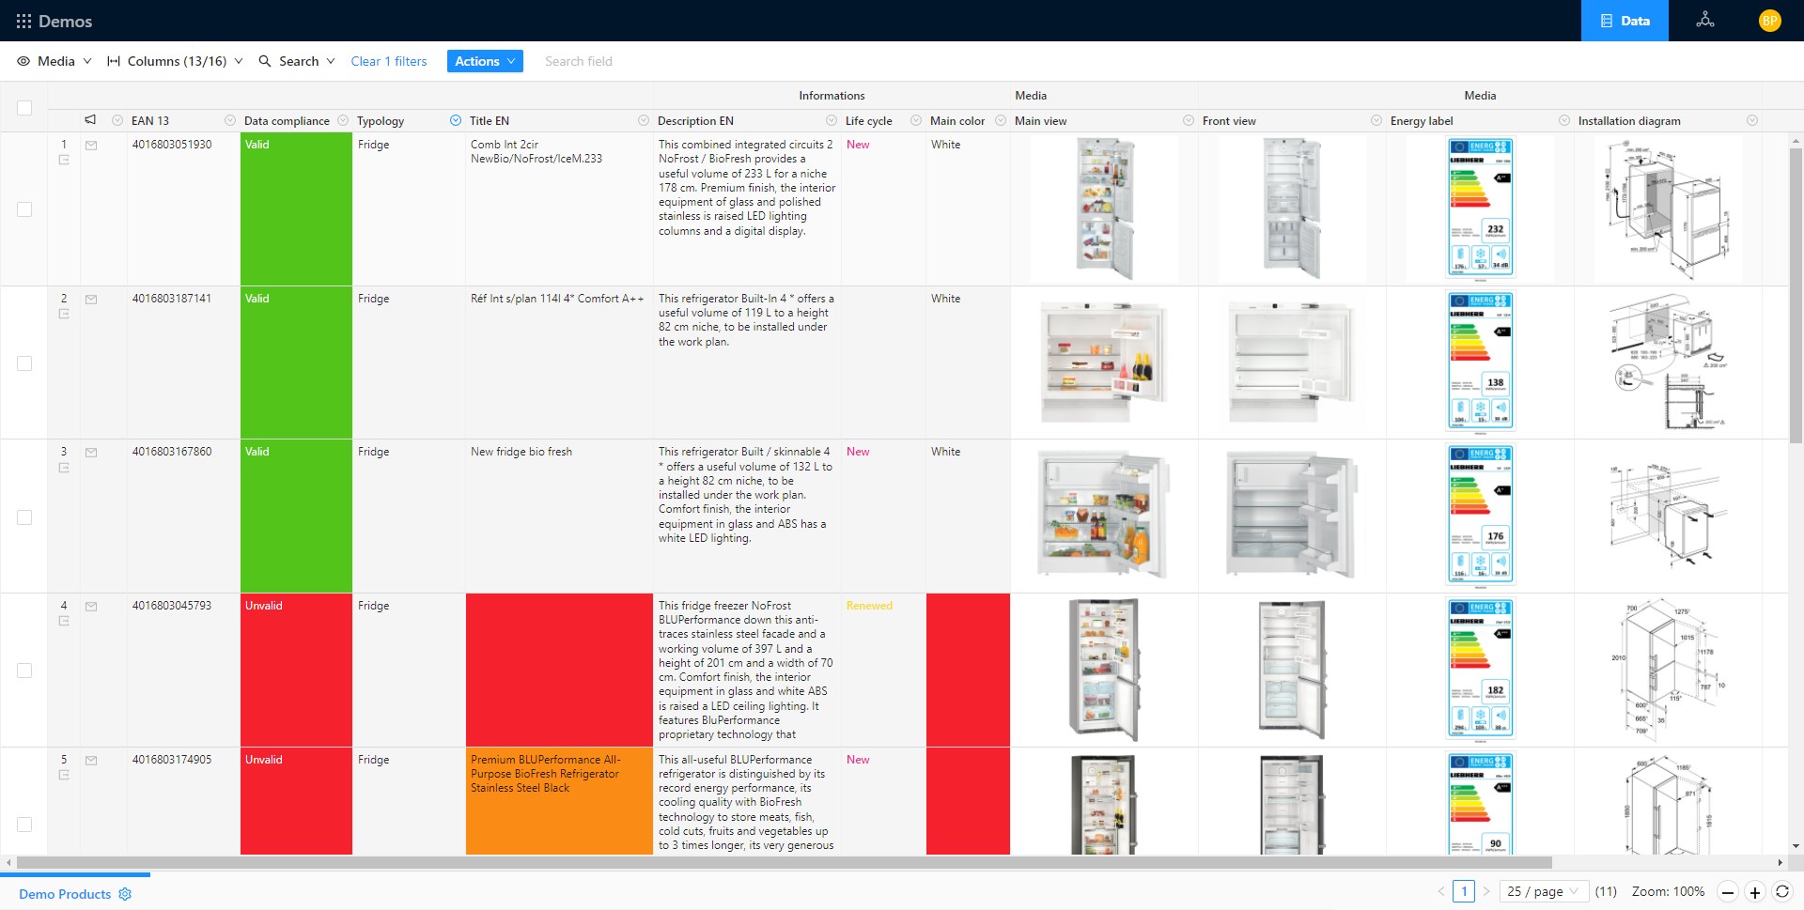The width and height of the screenshot is (1804, 910).
Task: Click the megaphone icon in column header
Action: tap(90, 120)
